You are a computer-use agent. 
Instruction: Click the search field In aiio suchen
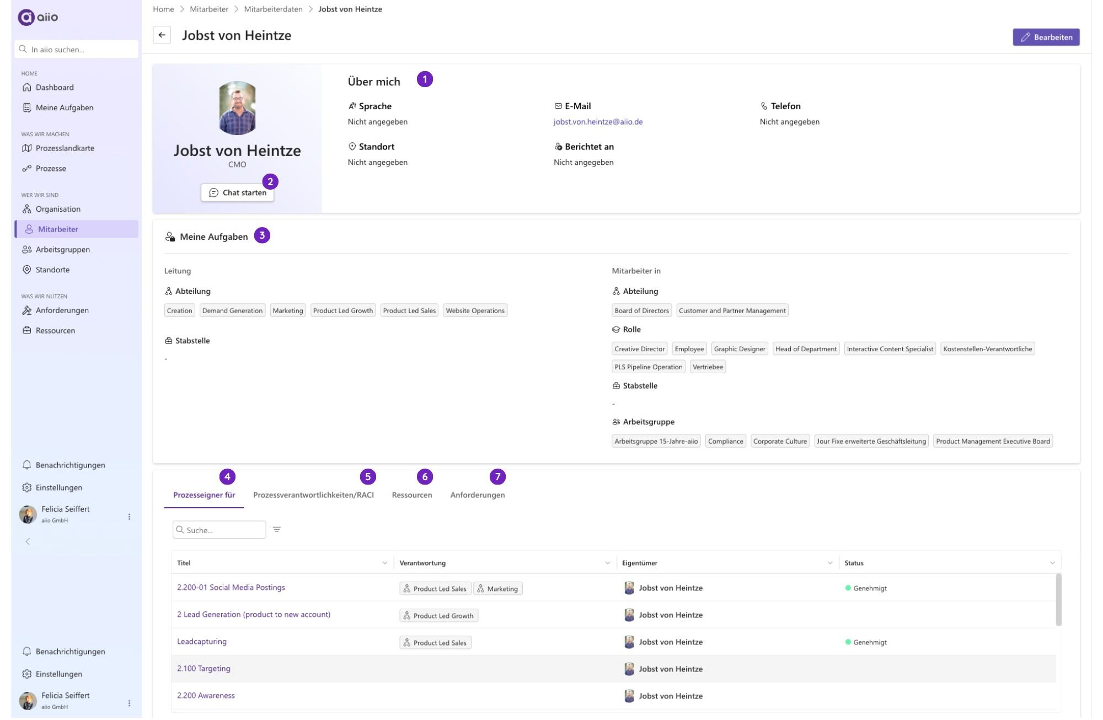point(77,49)
